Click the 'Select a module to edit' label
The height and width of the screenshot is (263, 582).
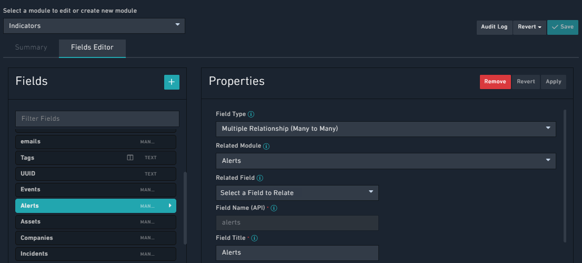point(70,11)
